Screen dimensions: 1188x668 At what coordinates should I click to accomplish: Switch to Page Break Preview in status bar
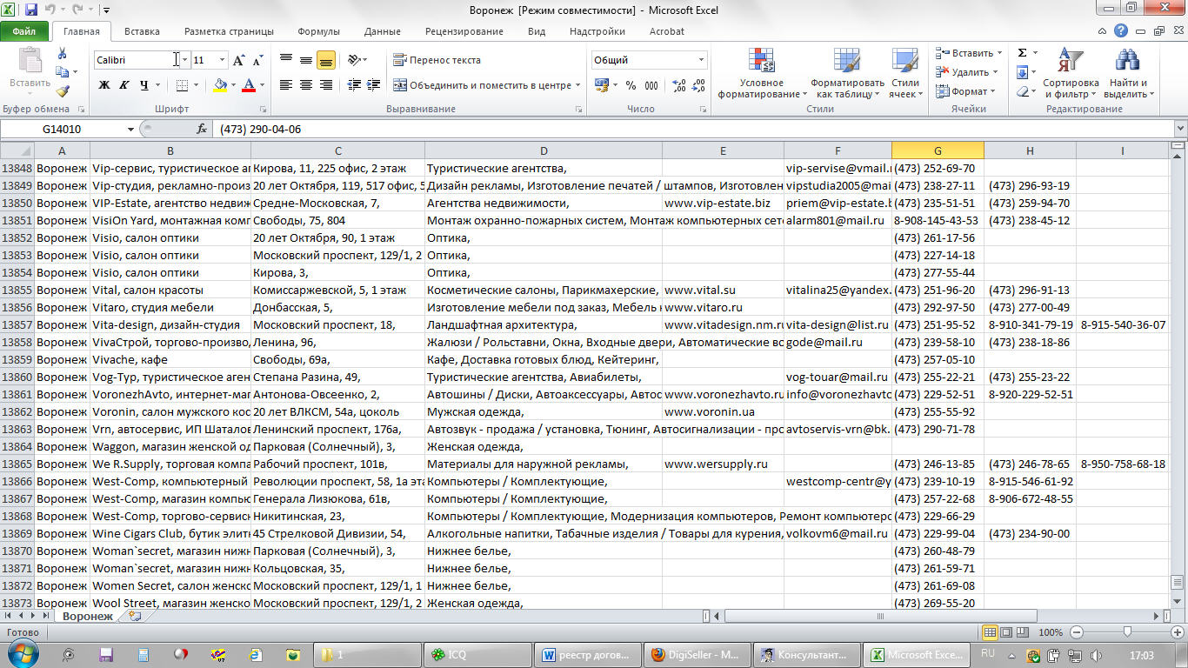[x=1023, y=632]
